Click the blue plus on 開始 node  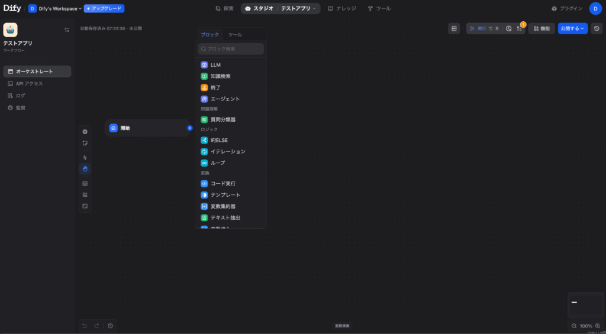click(x=189, y=128)
